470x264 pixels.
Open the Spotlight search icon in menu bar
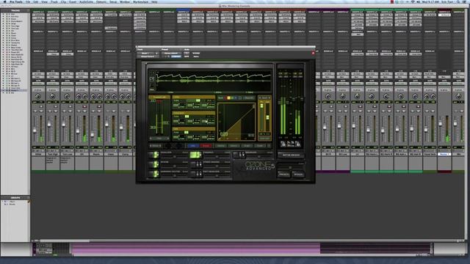[458, 1]
